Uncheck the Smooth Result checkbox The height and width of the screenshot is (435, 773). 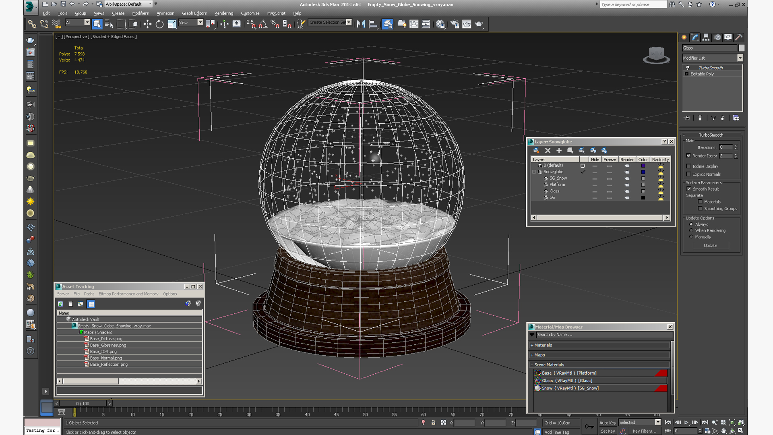click(689, 189)
